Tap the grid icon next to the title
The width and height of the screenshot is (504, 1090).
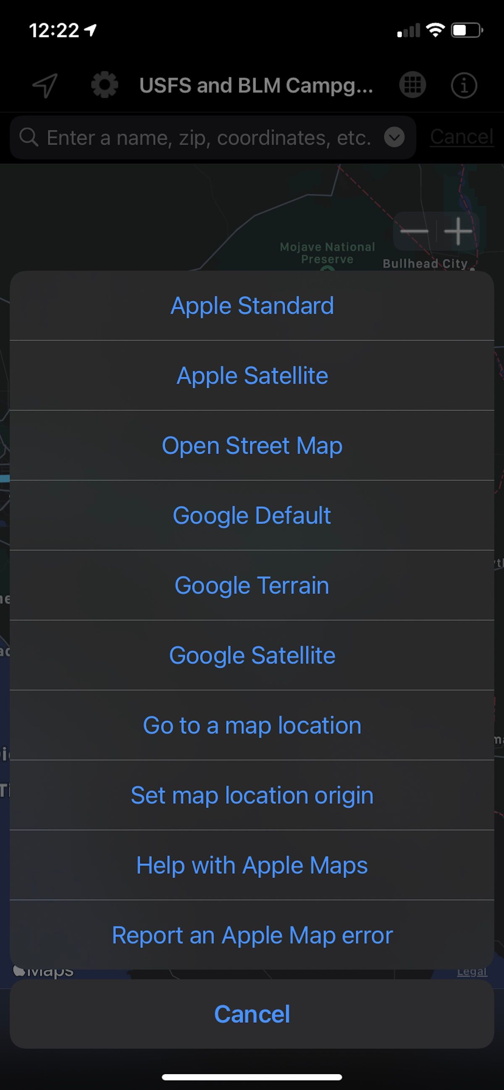click(x=411, y=85)
